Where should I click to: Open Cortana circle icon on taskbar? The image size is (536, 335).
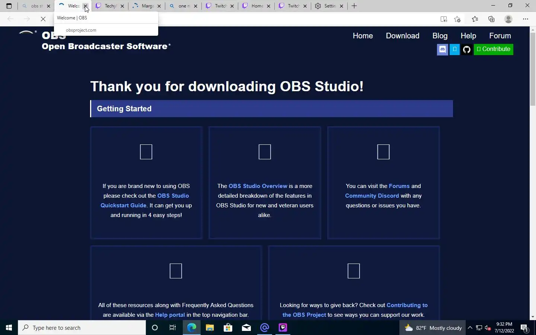click(x=155, y=328)
